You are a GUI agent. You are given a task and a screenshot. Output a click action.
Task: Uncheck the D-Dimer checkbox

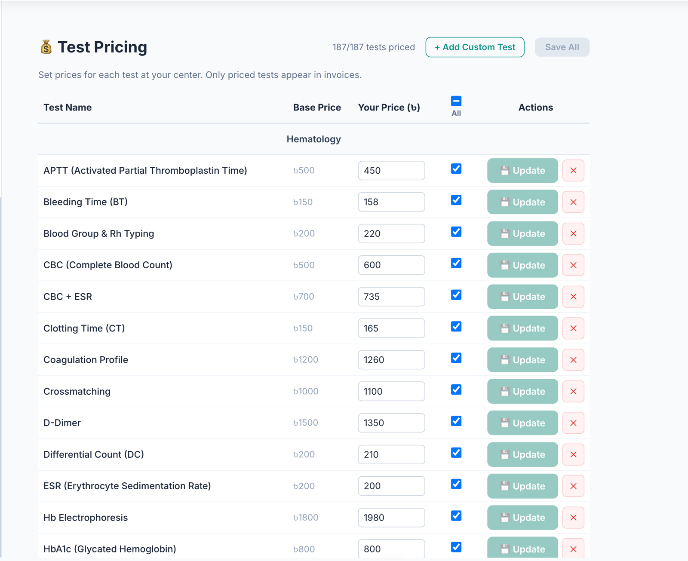(x=456, y=421)
